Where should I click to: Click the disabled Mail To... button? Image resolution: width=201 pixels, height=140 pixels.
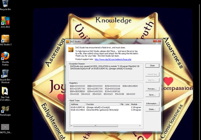pyautogui.click(x=152, y=80)
